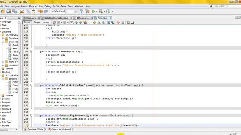Image resolution: width=241 pixels, height=135 pixels.
Task: Cut selection with the scissors icon
Action: (22, 12)
